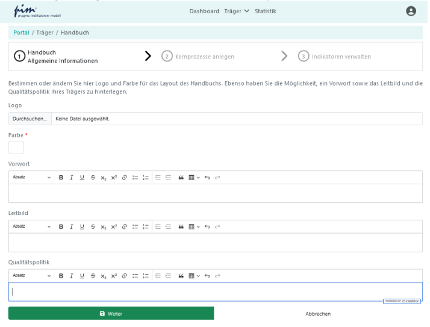Apply italic in the Leitbild editor

click(x=72, y=226)
